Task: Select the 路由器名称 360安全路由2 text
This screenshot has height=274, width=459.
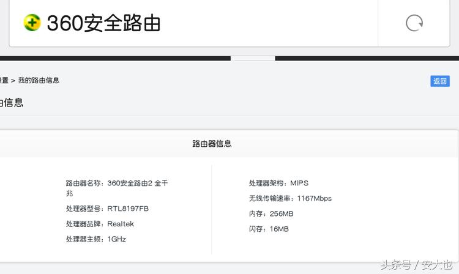Action: pyautogui.click(x=117, y=188)
